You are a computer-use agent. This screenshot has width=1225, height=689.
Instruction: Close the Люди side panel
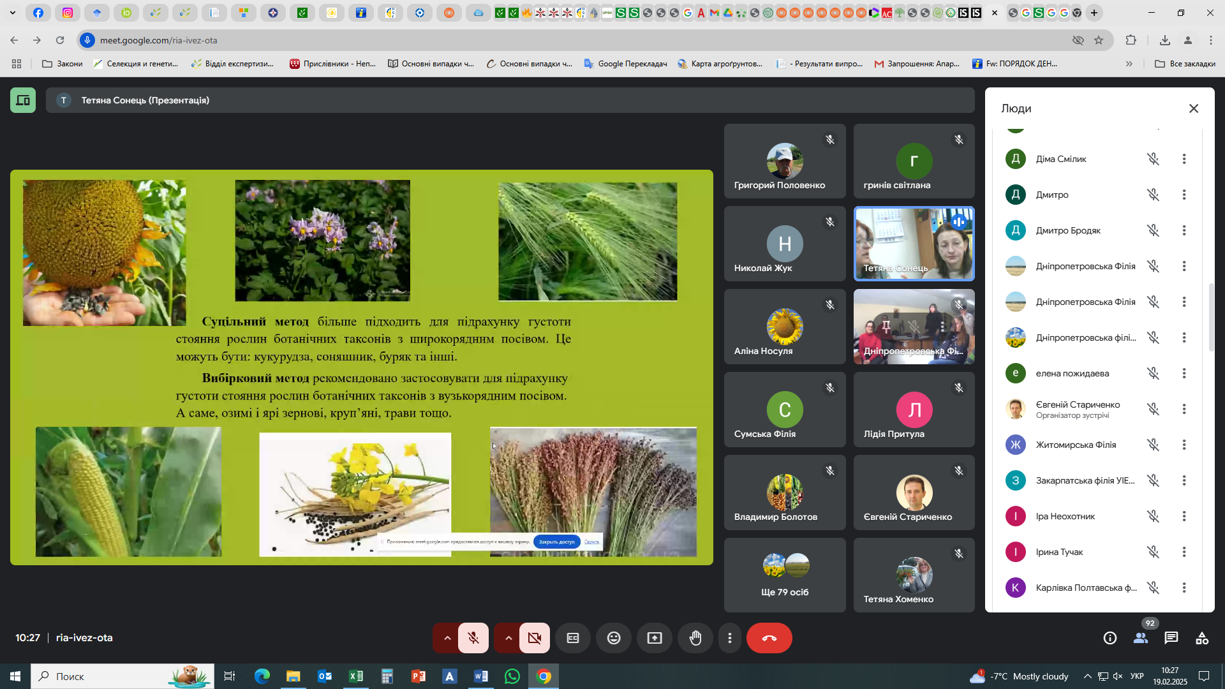(x=1194, y=108)
